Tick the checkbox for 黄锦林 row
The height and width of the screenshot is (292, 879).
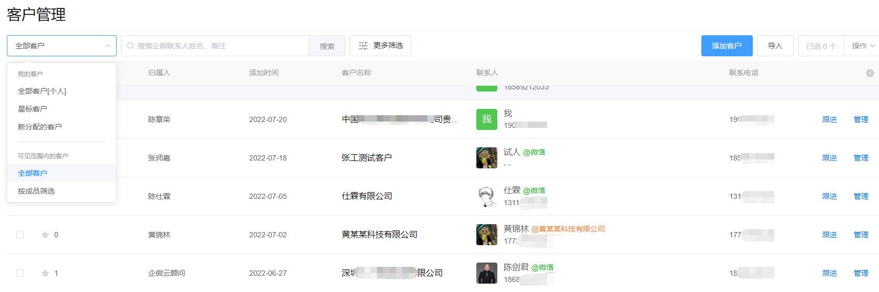(20, 235)
